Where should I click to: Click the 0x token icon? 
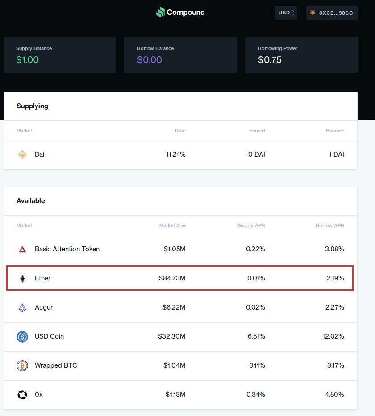22,395
